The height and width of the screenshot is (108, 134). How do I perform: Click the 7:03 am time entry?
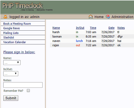click(x=91, y=32)
